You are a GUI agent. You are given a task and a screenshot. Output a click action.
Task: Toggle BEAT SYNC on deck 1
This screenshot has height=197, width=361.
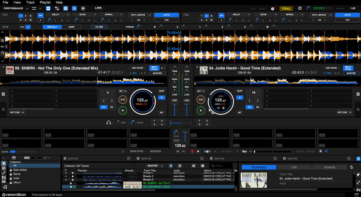pos(154,68)
